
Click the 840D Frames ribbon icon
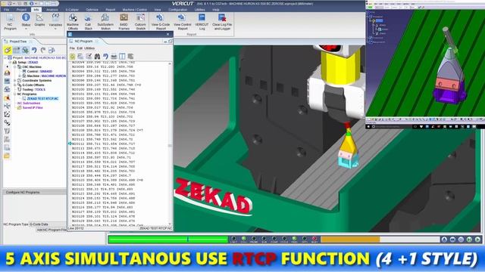pos(124,22)
